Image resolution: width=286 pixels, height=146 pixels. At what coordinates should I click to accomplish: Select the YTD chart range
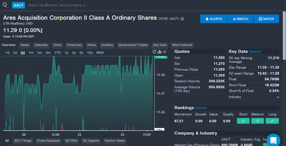point(57,53)
